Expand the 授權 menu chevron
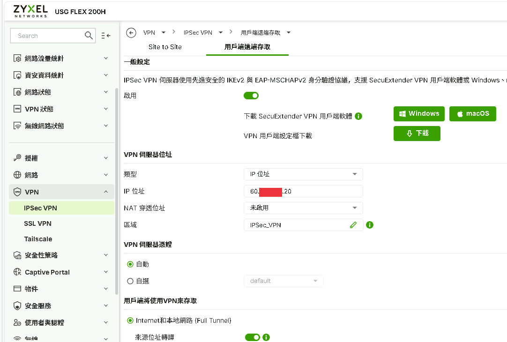The height and width of the screenshot is (342, 507). pyautogui.click(x=106, y=158)
